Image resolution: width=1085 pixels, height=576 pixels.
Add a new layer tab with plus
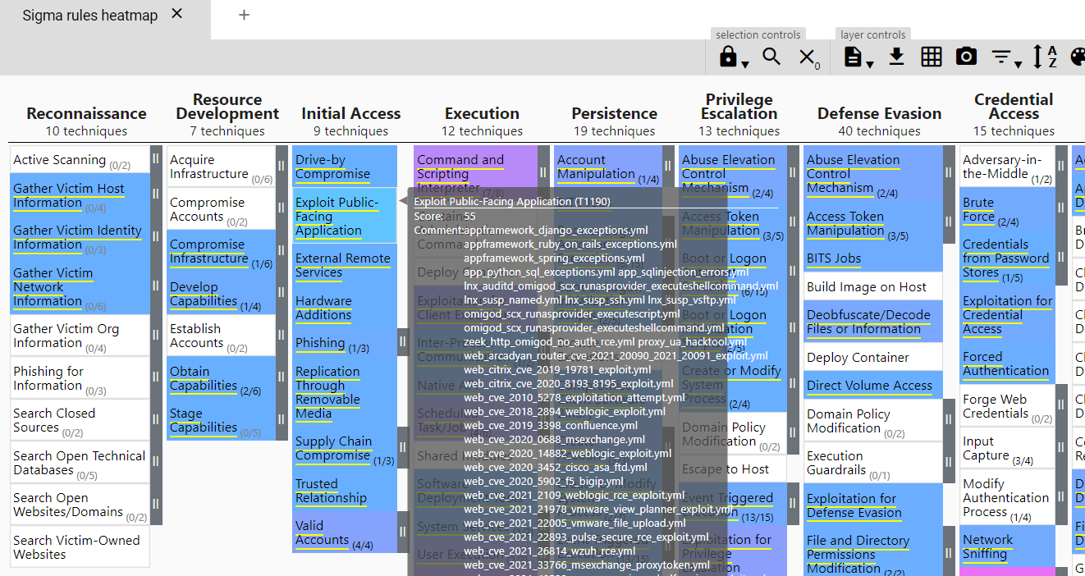tap(244, 15)
